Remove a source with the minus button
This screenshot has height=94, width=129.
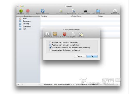tap(22, 84)
